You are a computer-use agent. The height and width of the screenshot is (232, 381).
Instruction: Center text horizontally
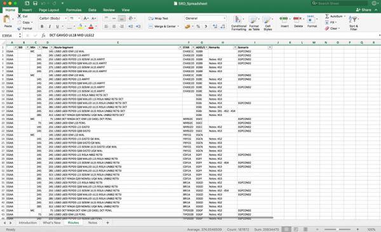coord(114,26)
